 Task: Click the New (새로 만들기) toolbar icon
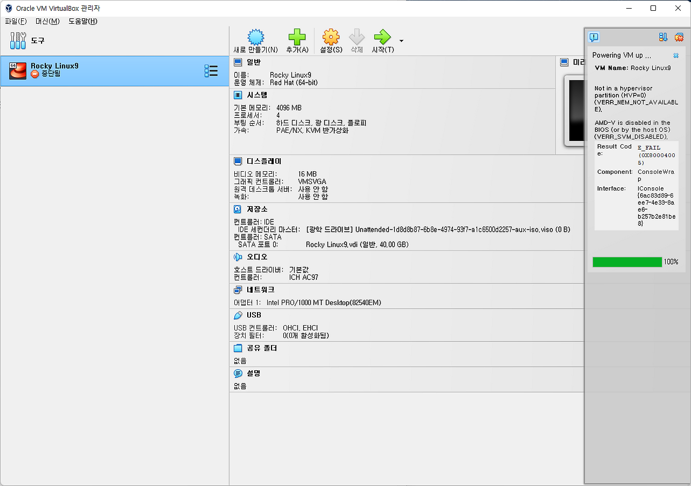(x=256, y=37)
